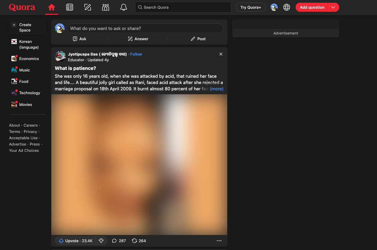Click Try Quora+ button
Image resolution: width=377 pixels, height=250 pixels.
[x=251, y=7]
